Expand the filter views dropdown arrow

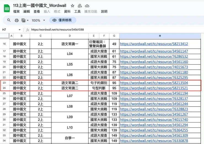coord(28,20)
